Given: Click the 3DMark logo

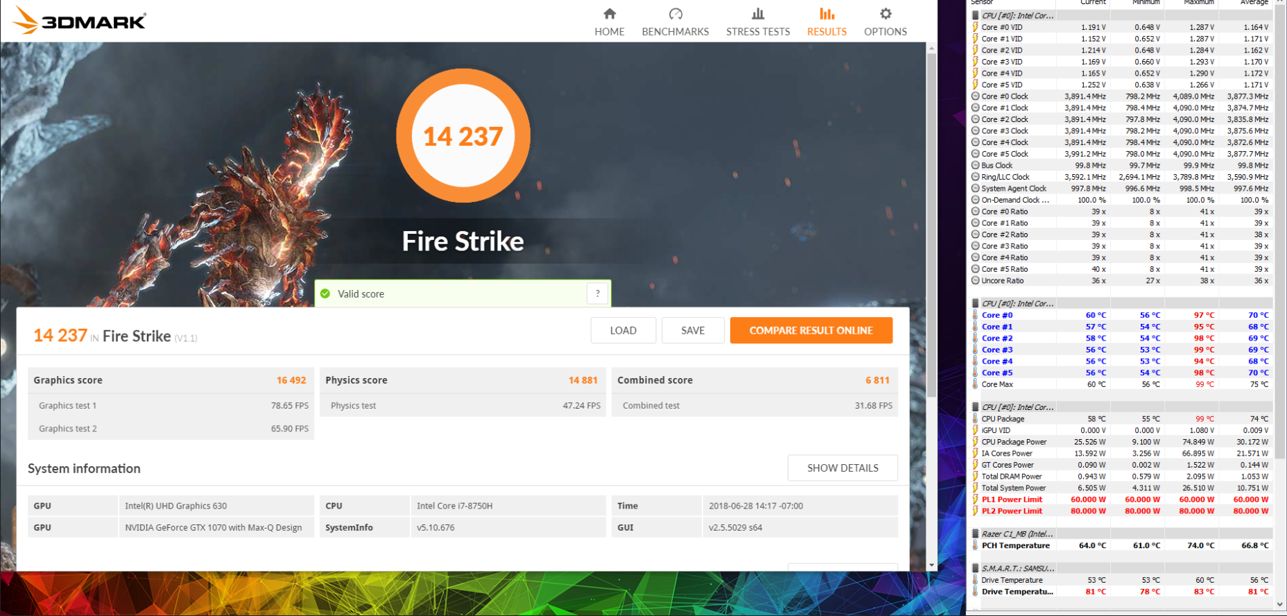Looking at the screenshot, I should 79,20.
